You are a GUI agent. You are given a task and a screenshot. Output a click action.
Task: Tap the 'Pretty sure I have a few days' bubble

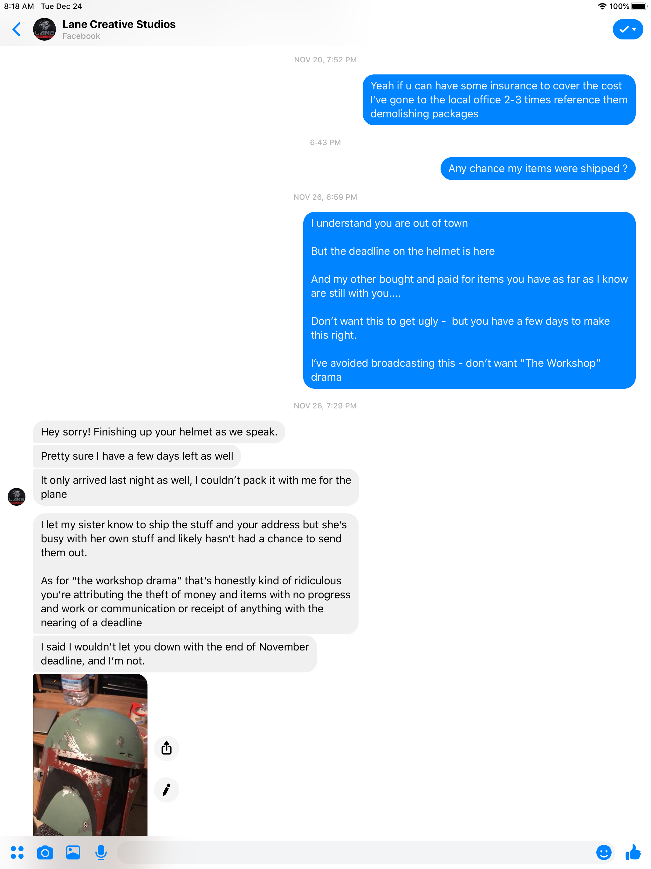tap(137, 456)
